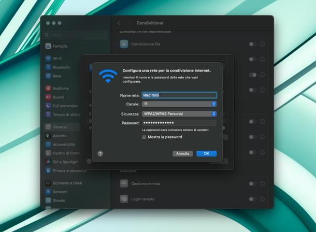The width and height of the screenshot is (316, 232).
Task: Select Bluetooth in the sidebar
Action: pos(58,67)
